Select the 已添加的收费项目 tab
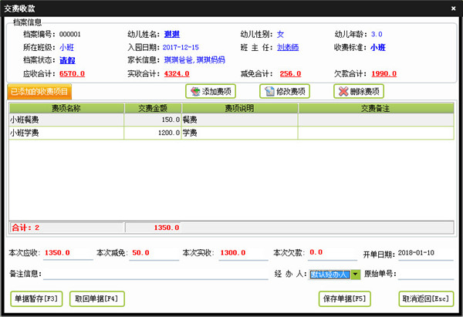Screen dimensions: 463x317 [x=39, y=92]
